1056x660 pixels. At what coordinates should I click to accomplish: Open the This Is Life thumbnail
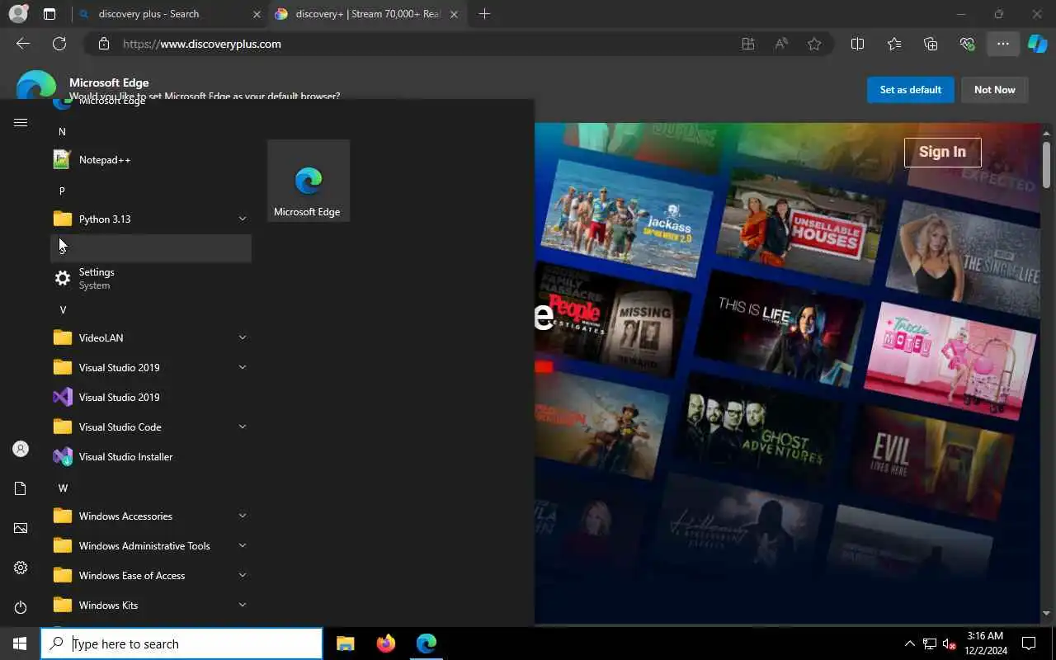click(x=780, y=330)
